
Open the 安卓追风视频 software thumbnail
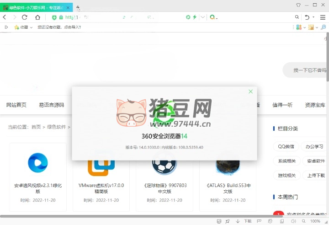[37, 162]
